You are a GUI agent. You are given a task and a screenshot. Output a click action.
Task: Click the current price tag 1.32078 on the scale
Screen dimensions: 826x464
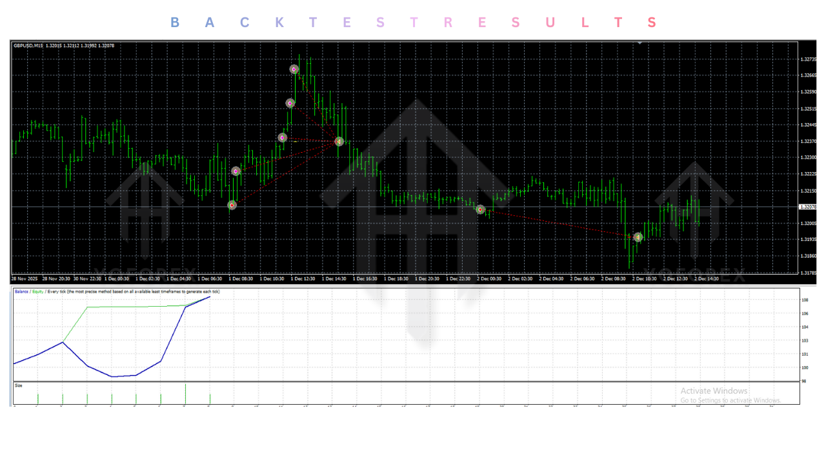click(808, 206)
